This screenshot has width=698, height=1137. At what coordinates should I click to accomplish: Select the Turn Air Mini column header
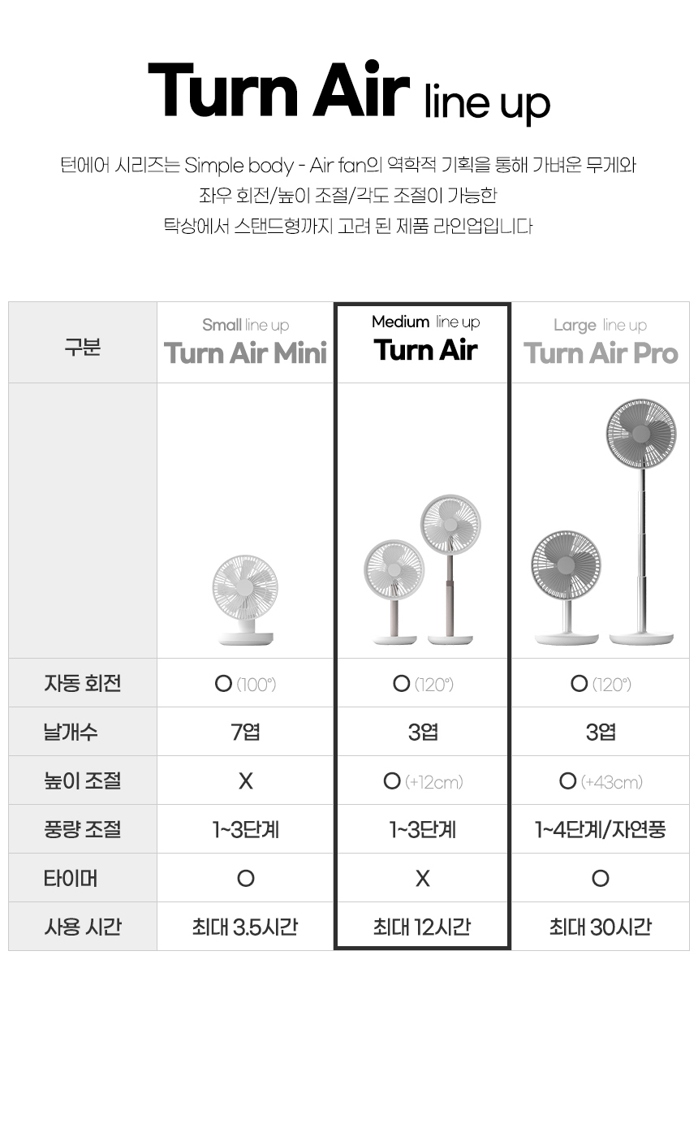(x=245, y=343)
